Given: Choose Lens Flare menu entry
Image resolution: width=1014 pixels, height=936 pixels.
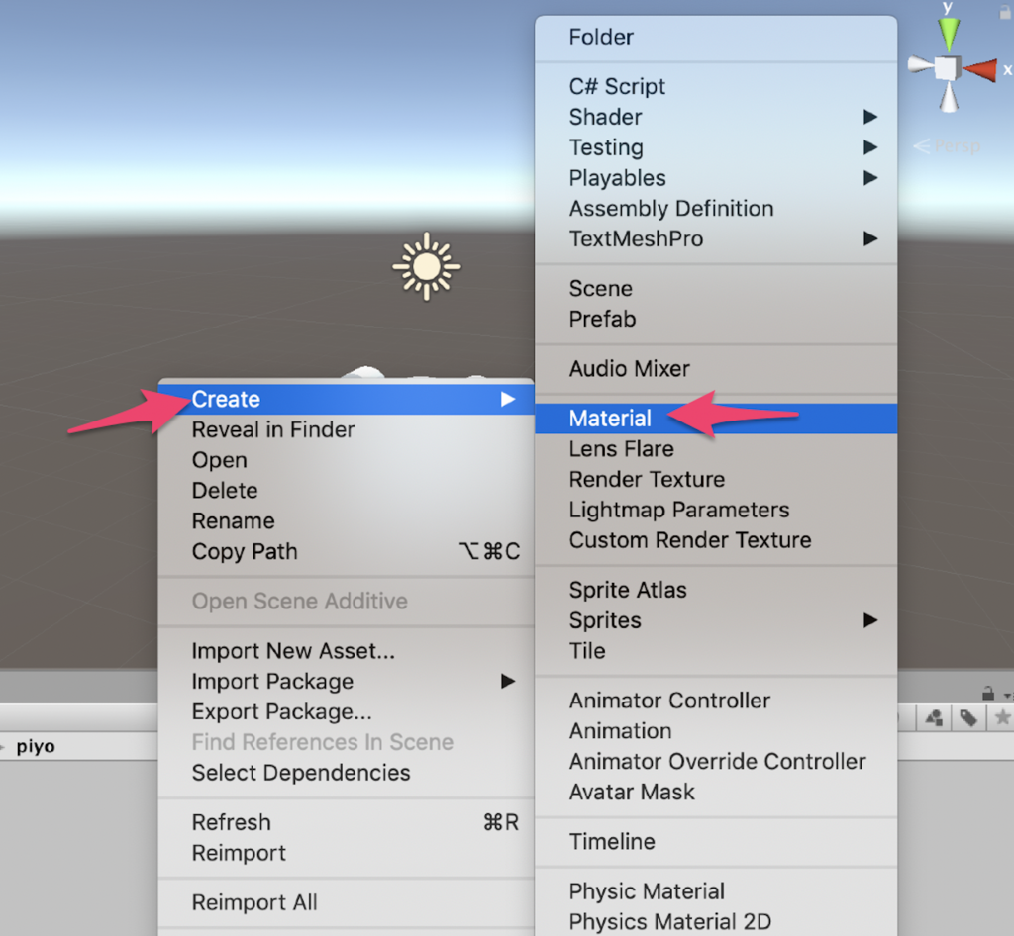Looking at the screenshot, I should (x=716, y=449).
